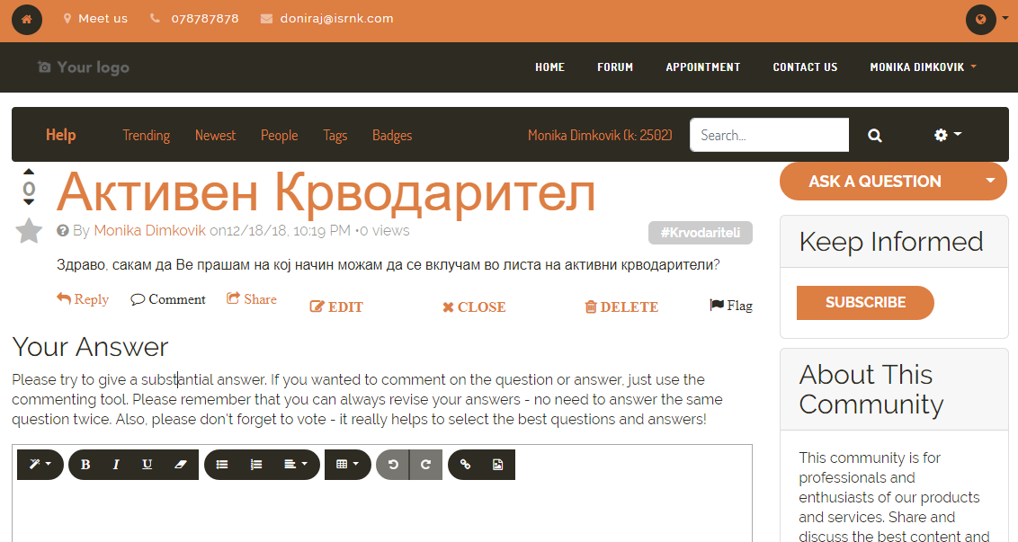The width and height of the screenshot is (1018, 542).
Task: Click the home icon in top bar
Action: [x=26, y=19]
